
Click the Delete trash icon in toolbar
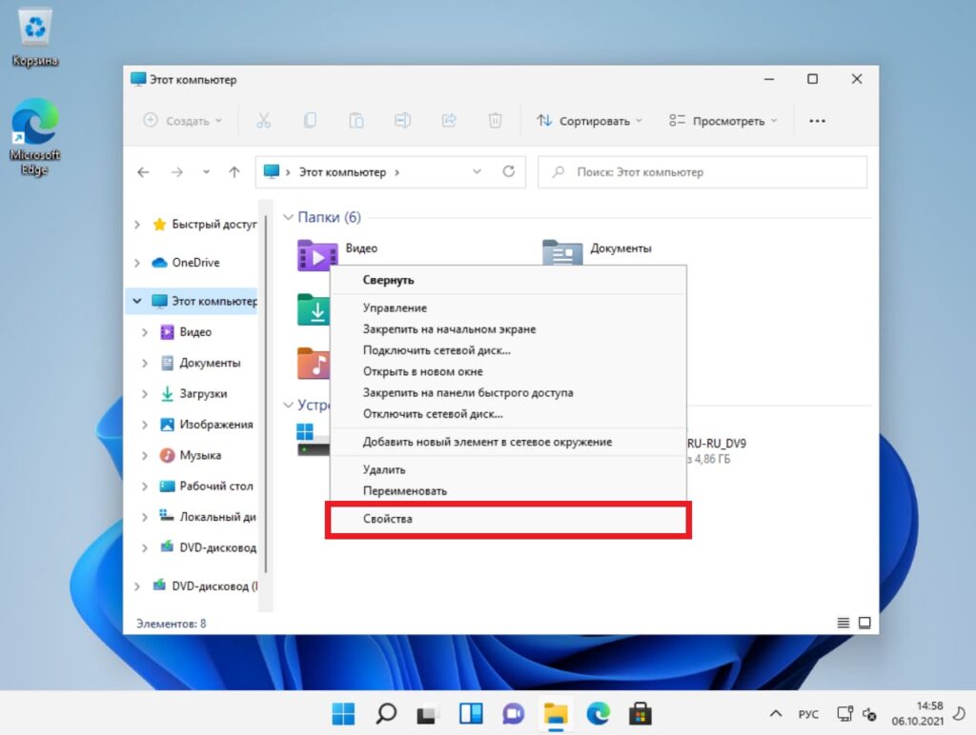pos(495,121)
